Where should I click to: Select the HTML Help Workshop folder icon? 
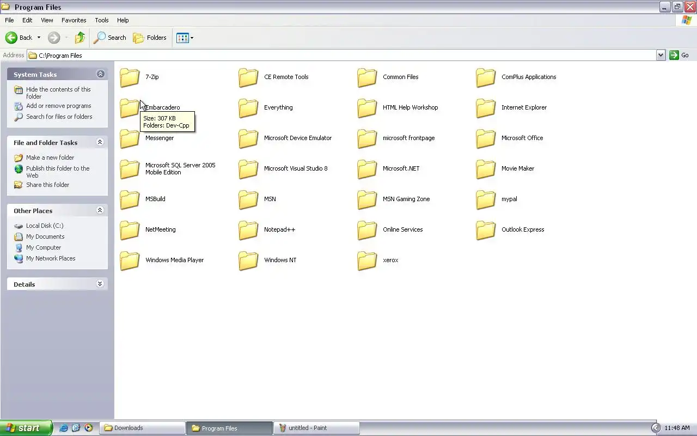367,108
